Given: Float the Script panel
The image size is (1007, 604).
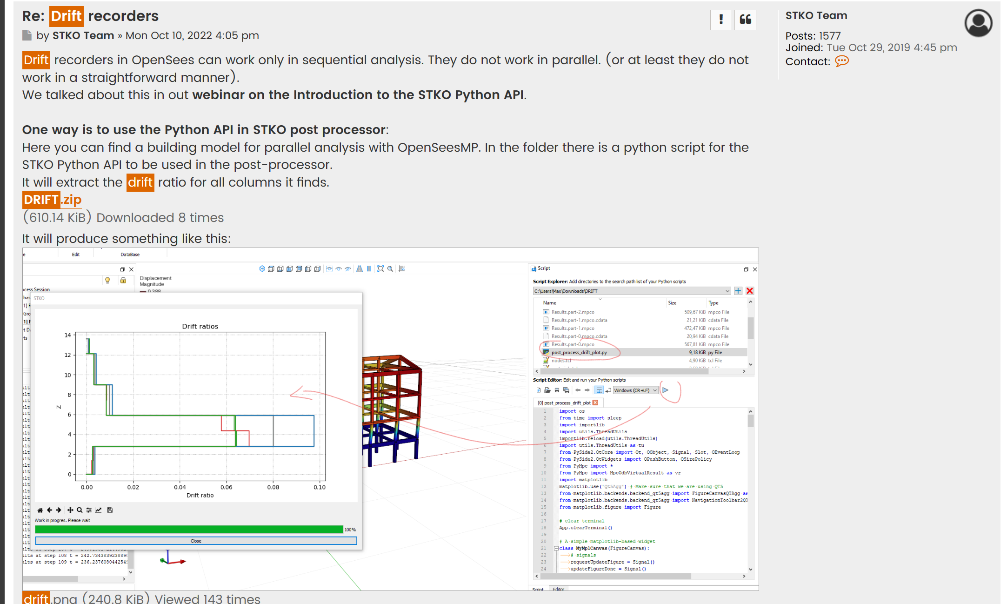Looking at the screenshot, I should [x=746, y=269].
